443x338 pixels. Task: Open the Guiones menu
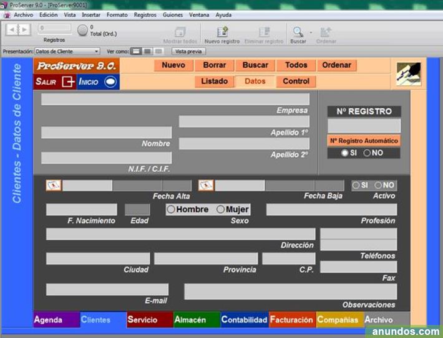click(x=173, y=15)
